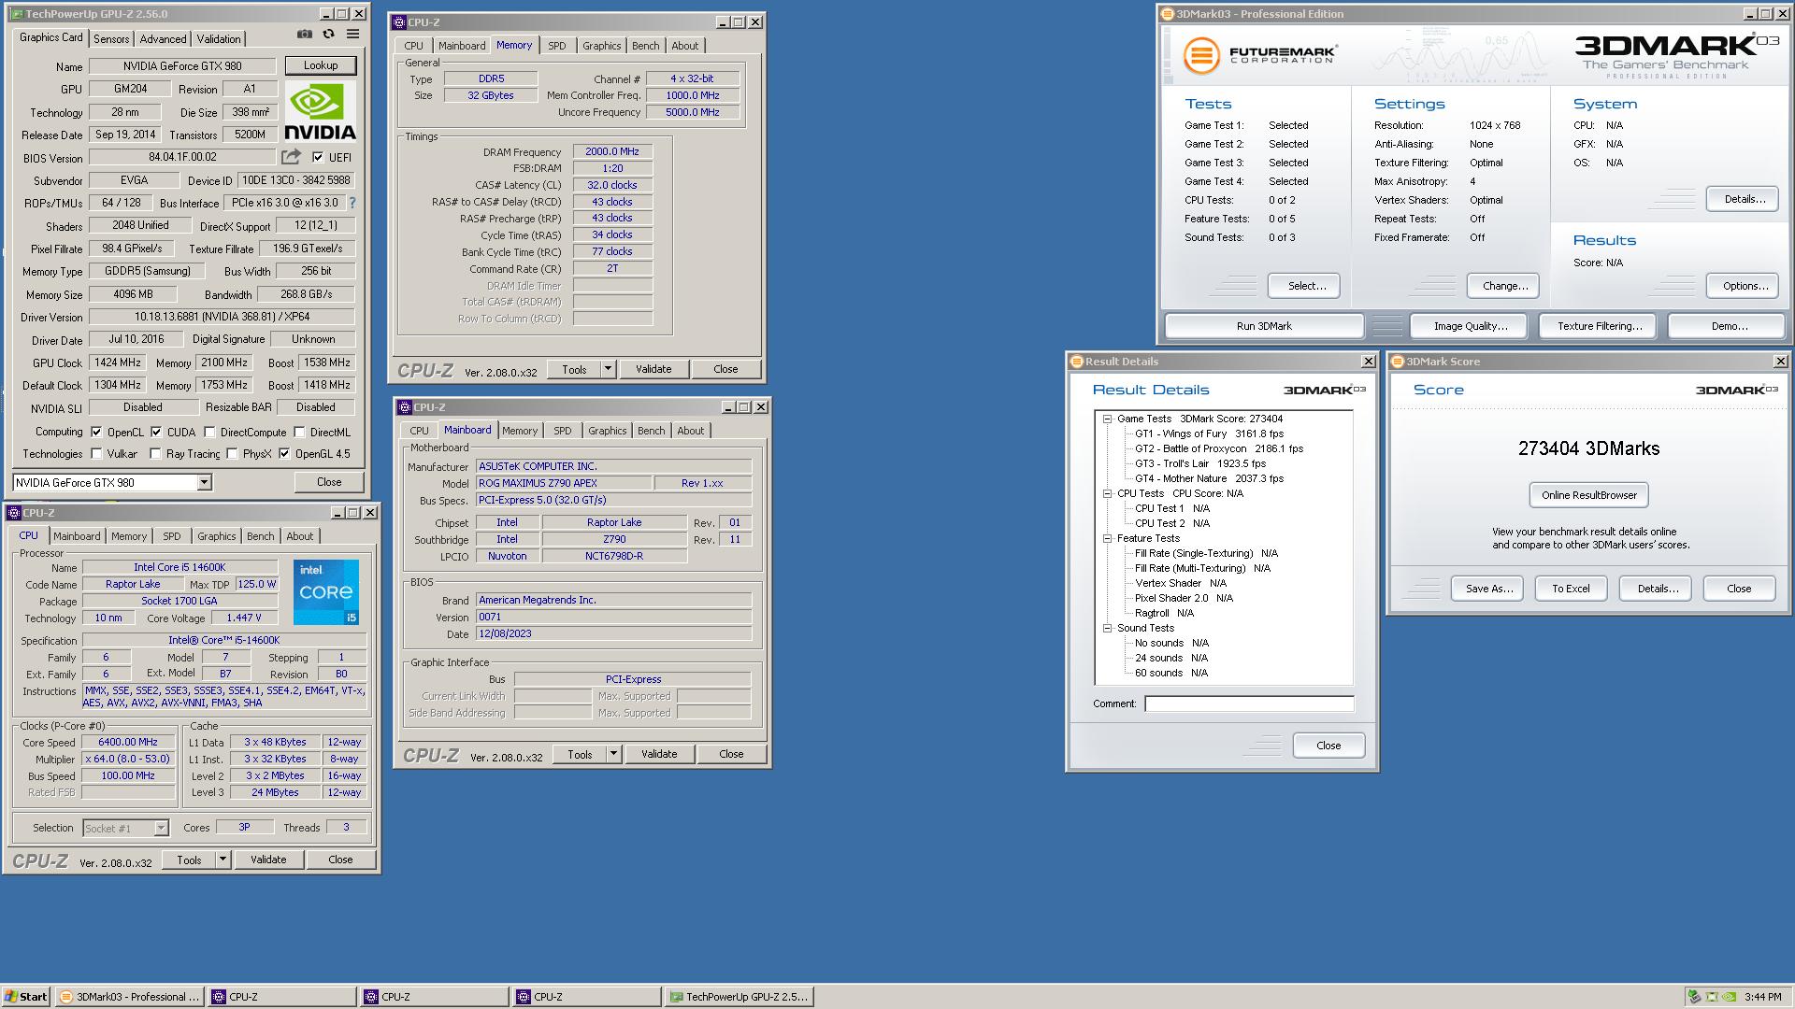Click the Texture Filtering button in 3DMark03
Image resolution: width=1795 pixels, height=1009 pixels.
pos(1600,326)
